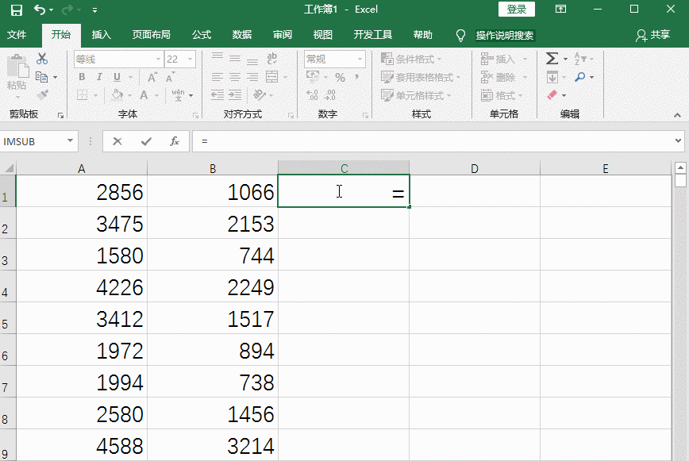Apply bold formatting with the B icon
The height and width of the screenshot is (461, 689).
[82, 77]
